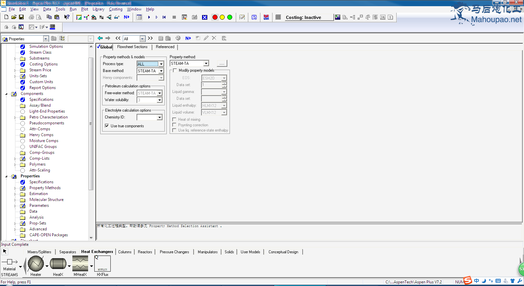Click the red circle indicator
Screen dimensions: 524x286
point(215,17)
